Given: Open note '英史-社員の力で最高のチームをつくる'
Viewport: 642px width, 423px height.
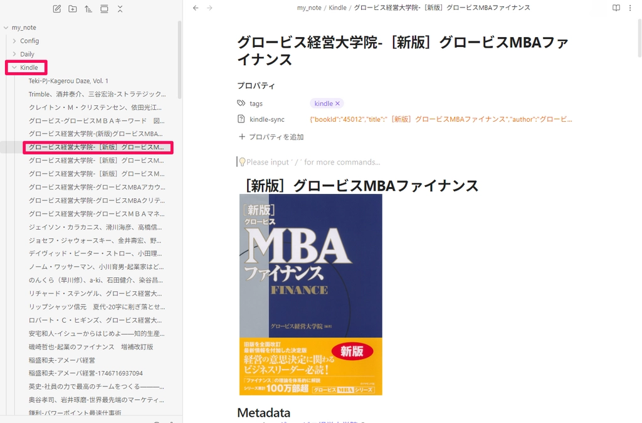Looking at the screenshot, I should (x=96, y=387).
